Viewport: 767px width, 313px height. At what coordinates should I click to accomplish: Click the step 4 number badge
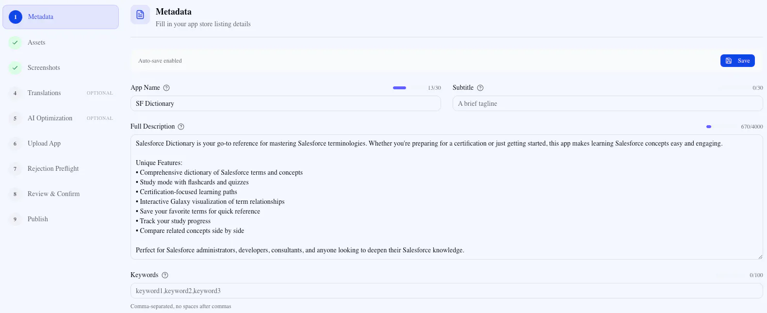coord(15,93)
